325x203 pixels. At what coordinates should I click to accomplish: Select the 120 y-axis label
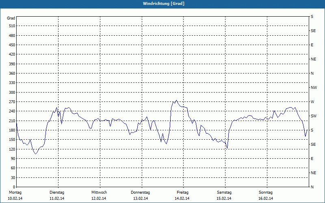click(12, 149)
